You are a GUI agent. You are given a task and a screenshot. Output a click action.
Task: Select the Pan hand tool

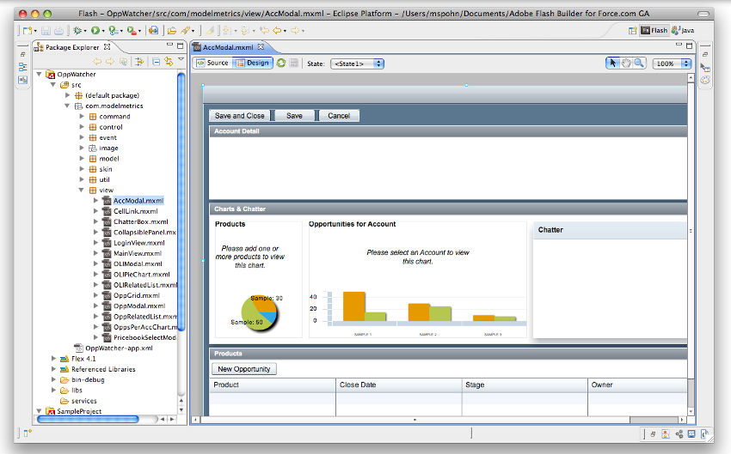pyautogui.click(x=626, y=64)
